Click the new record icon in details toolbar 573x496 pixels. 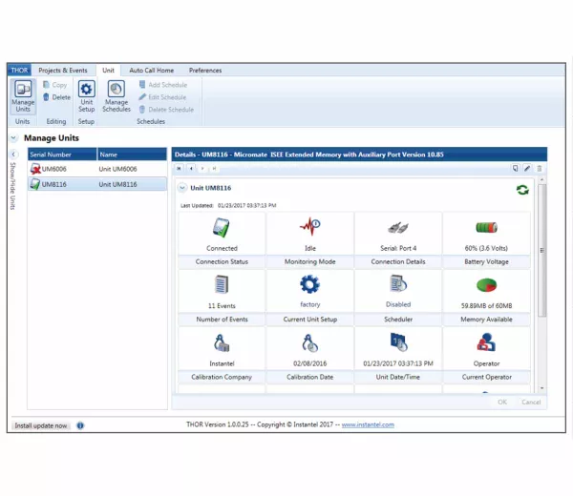pos(516,168)
